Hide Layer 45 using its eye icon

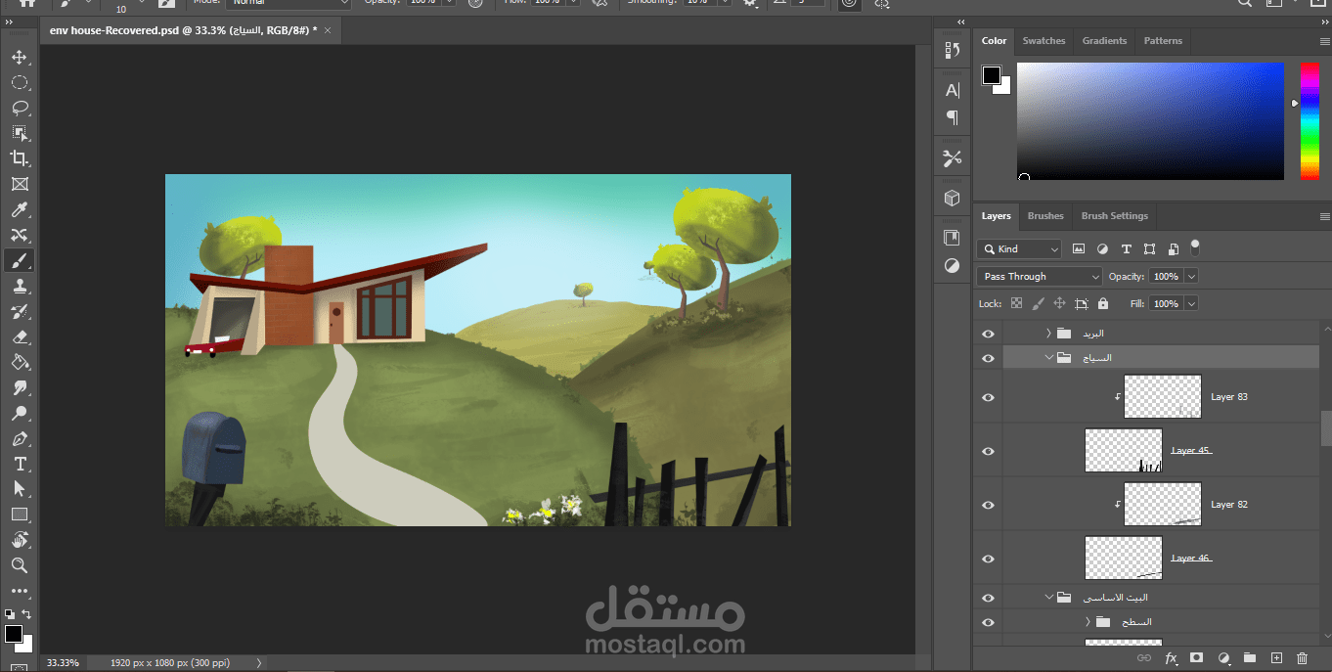click(x=988, y=451)
